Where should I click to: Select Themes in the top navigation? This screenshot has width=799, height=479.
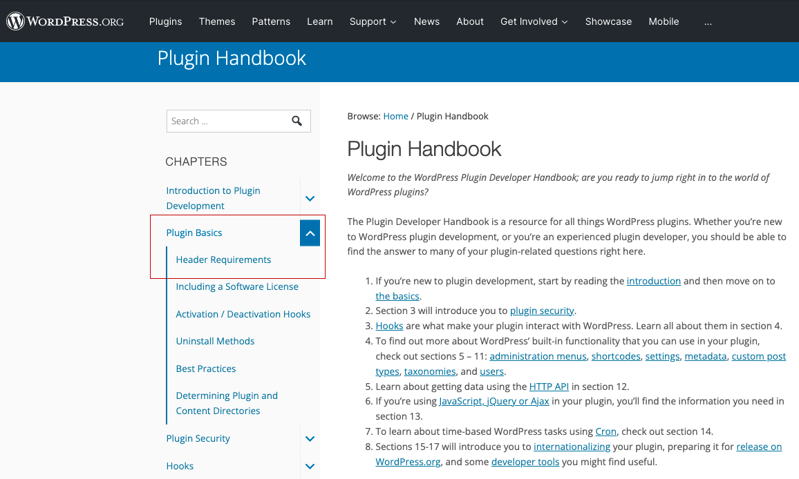click(217, 21)
